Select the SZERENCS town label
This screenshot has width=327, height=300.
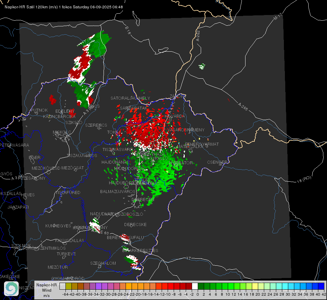click(x=96, y=125)
